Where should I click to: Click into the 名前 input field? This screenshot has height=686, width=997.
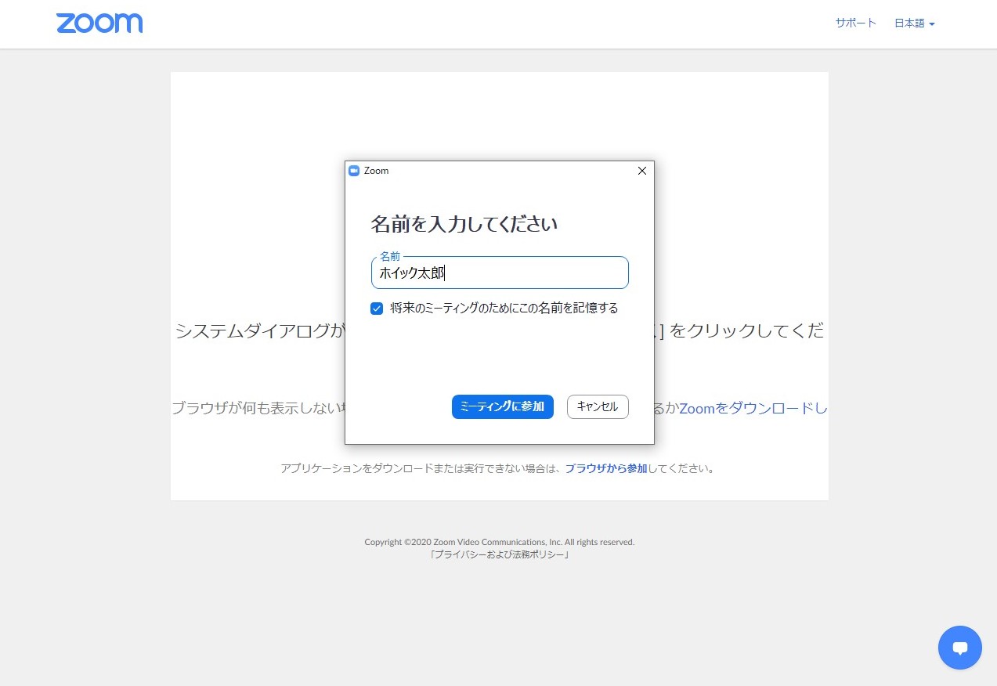(x=500, y=273)
